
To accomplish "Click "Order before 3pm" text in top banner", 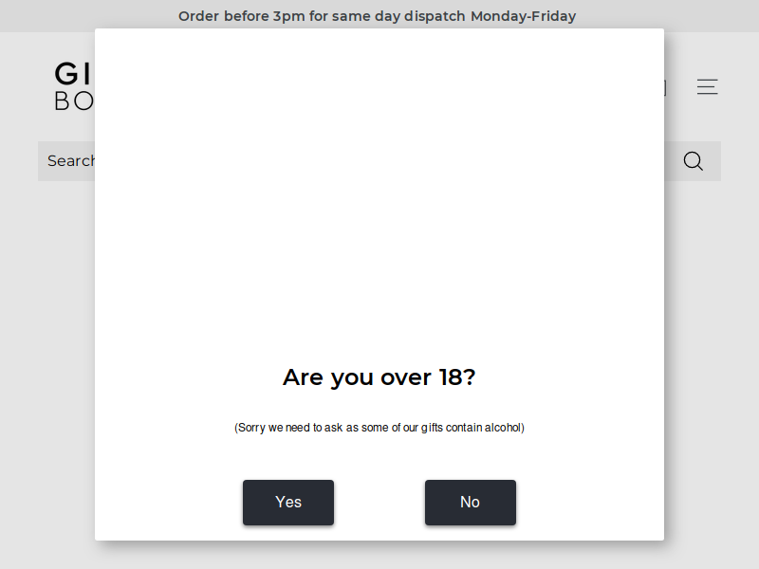I will (242, 16).
